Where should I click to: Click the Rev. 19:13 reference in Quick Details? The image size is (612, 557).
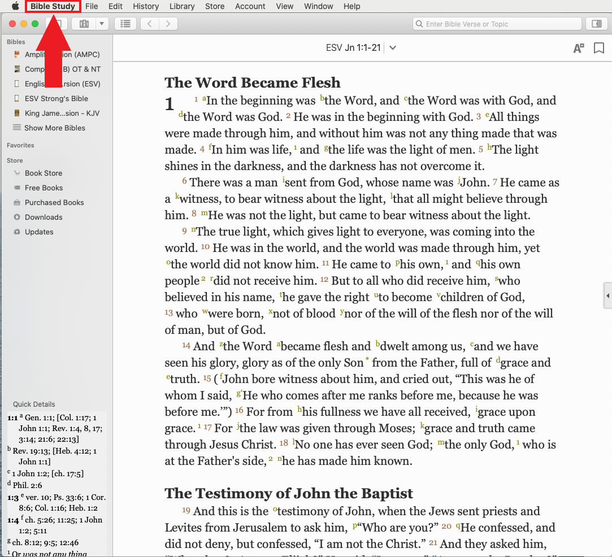coord(31,451)
